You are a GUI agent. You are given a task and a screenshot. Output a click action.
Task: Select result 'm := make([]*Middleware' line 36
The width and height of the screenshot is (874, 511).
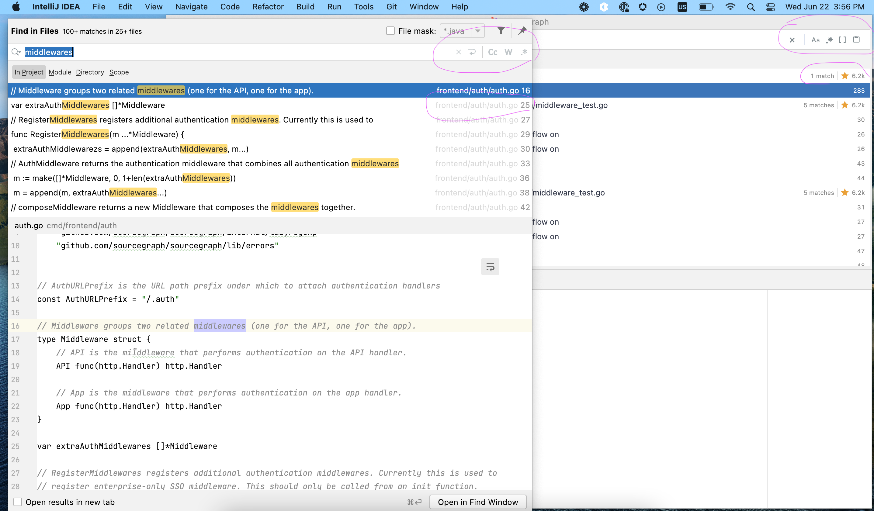click(x=270, y=178)
